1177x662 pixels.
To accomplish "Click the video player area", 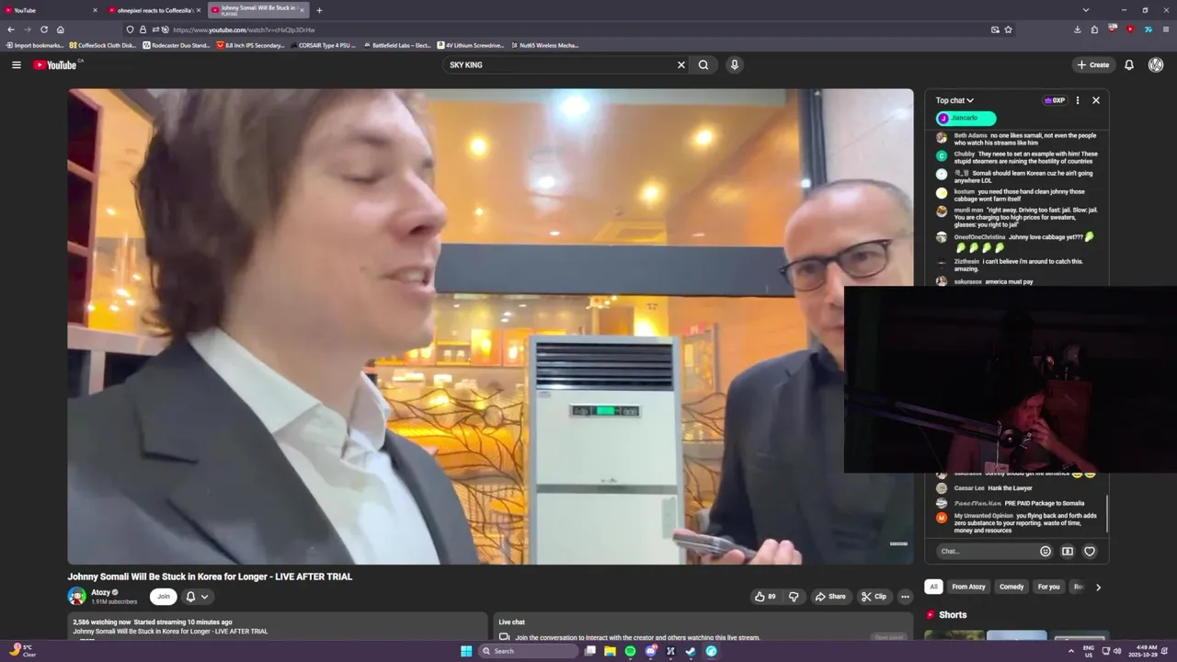I will (490, 326).
